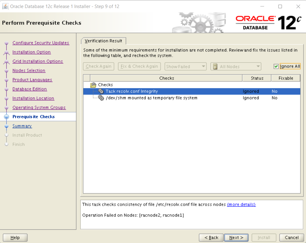Go to Grid Installation Options step
306x243 pixels.
[38, 61]
